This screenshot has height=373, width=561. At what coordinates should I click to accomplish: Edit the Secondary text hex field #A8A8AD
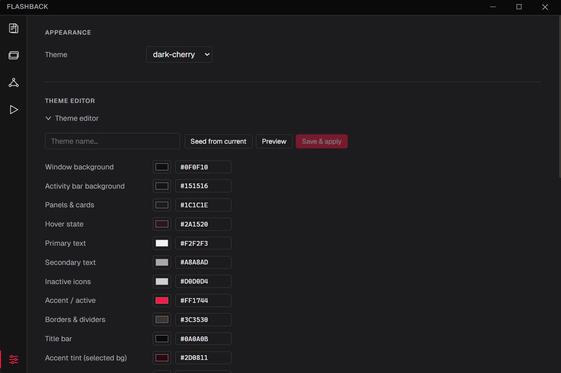(203, 262)
